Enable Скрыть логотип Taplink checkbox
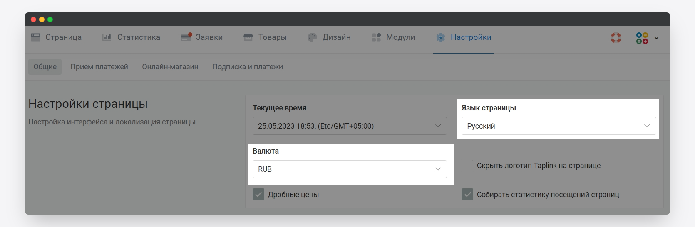 467,166
